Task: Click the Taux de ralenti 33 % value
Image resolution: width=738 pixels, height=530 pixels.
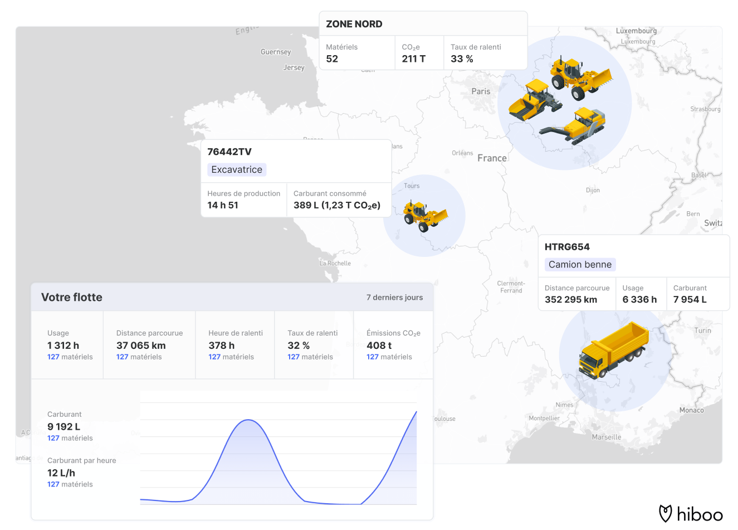Action: (x=462, y=59)
